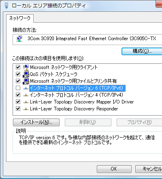162x179 pixels.
Task: Click the QoS packet scheduler computer icon
Action: 26,74
